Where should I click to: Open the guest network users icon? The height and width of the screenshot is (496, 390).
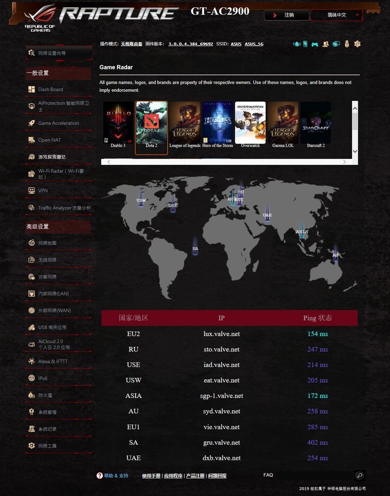point(326,44)
